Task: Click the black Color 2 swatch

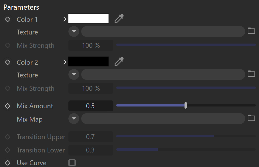Action: point(88,61)
